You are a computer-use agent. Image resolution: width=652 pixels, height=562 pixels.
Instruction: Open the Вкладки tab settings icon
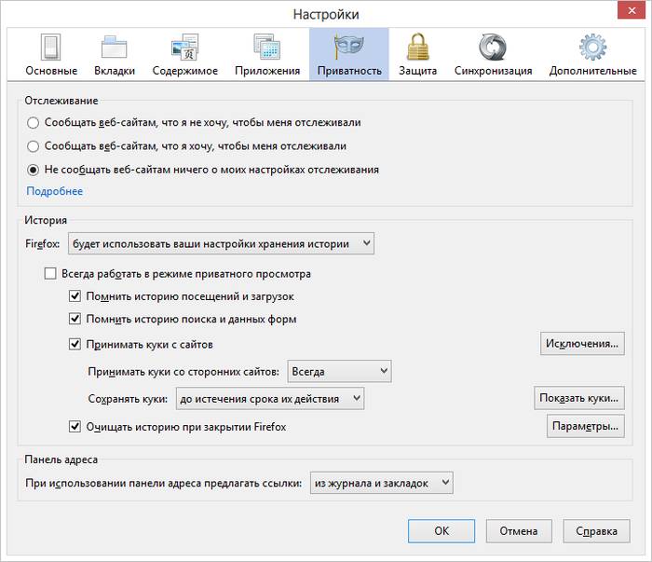[115, 47]
